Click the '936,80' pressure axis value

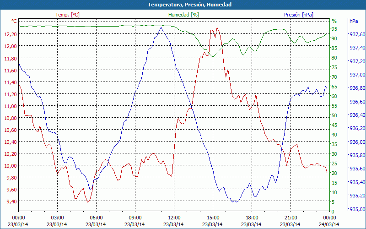357,88
